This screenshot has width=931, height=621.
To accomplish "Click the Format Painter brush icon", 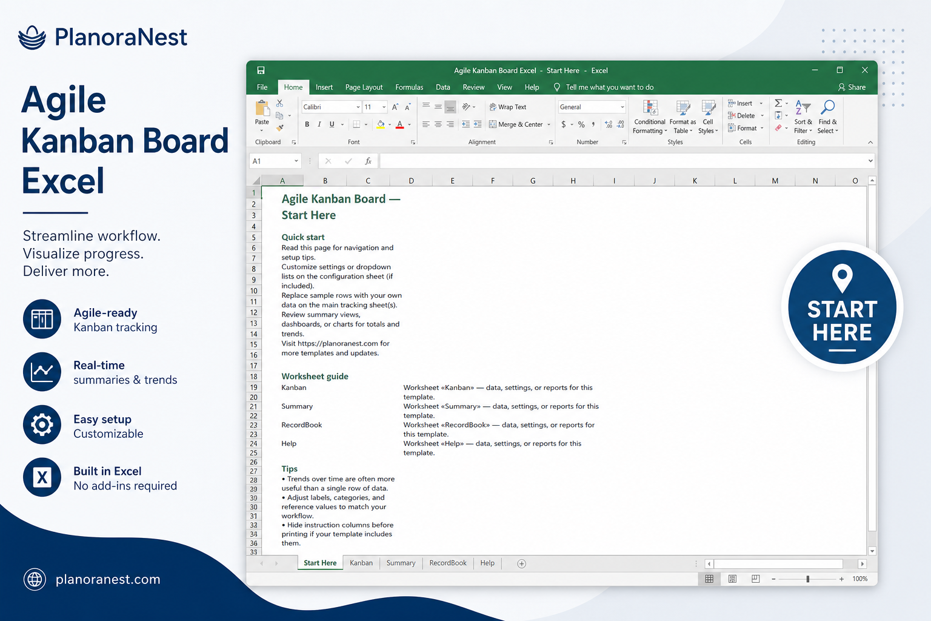I will pyautogui.click(x=279, y=127).
